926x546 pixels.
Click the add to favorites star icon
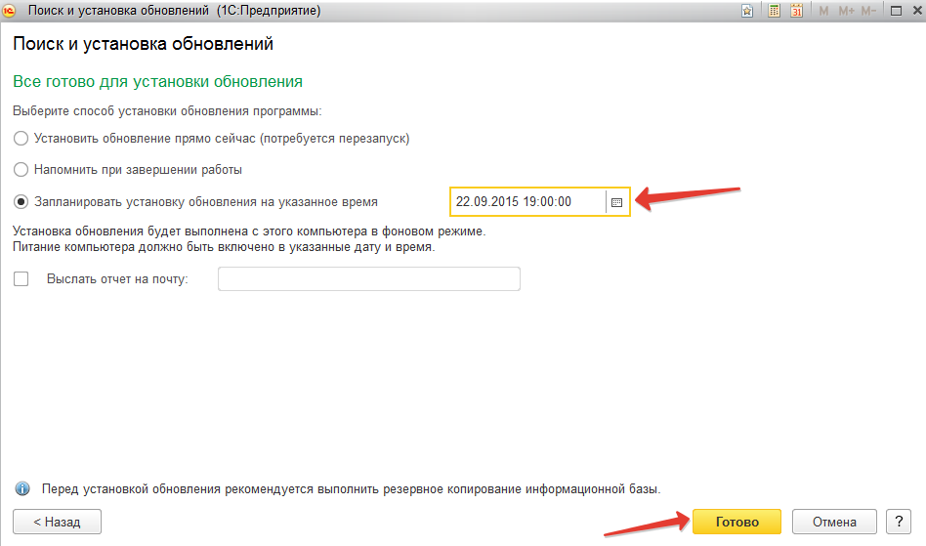pos(747,11)
